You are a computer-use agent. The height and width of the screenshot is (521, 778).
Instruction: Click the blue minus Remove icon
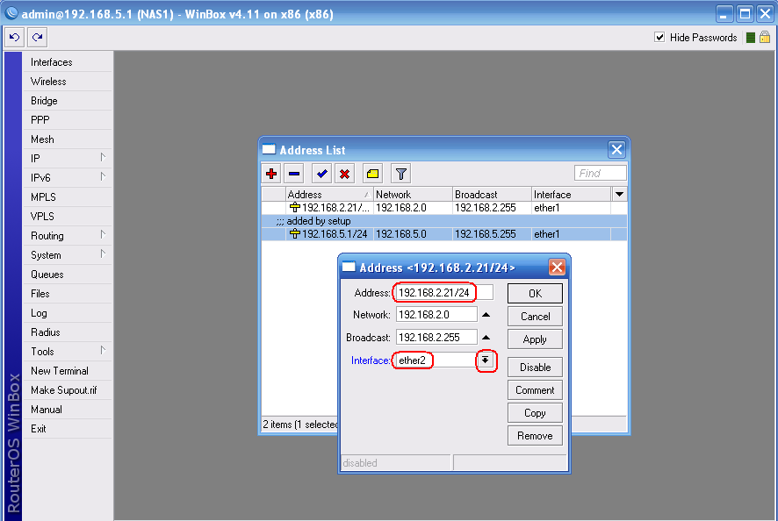point(294,174)
